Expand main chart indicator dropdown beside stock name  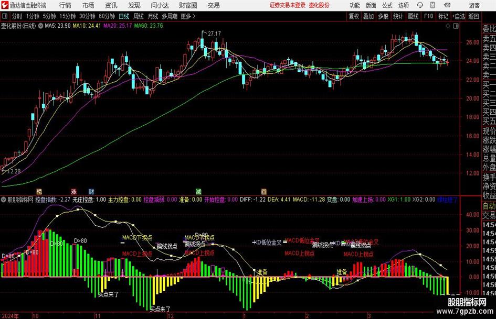tap(40, 26)
